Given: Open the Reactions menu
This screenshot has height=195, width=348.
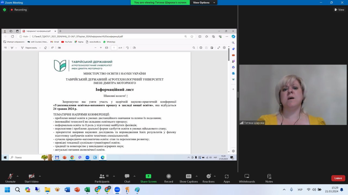Looking at the screenshot, I should click(209, 178).
